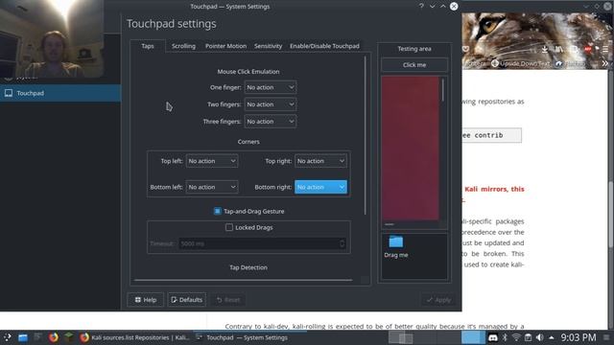Switch to the Scrolling tab
Image resolution: width=614 pixels, height=345 pixels.
tap(183, 46)
